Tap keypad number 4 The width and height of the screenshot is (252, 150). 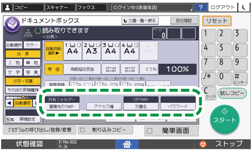point(209,50)
